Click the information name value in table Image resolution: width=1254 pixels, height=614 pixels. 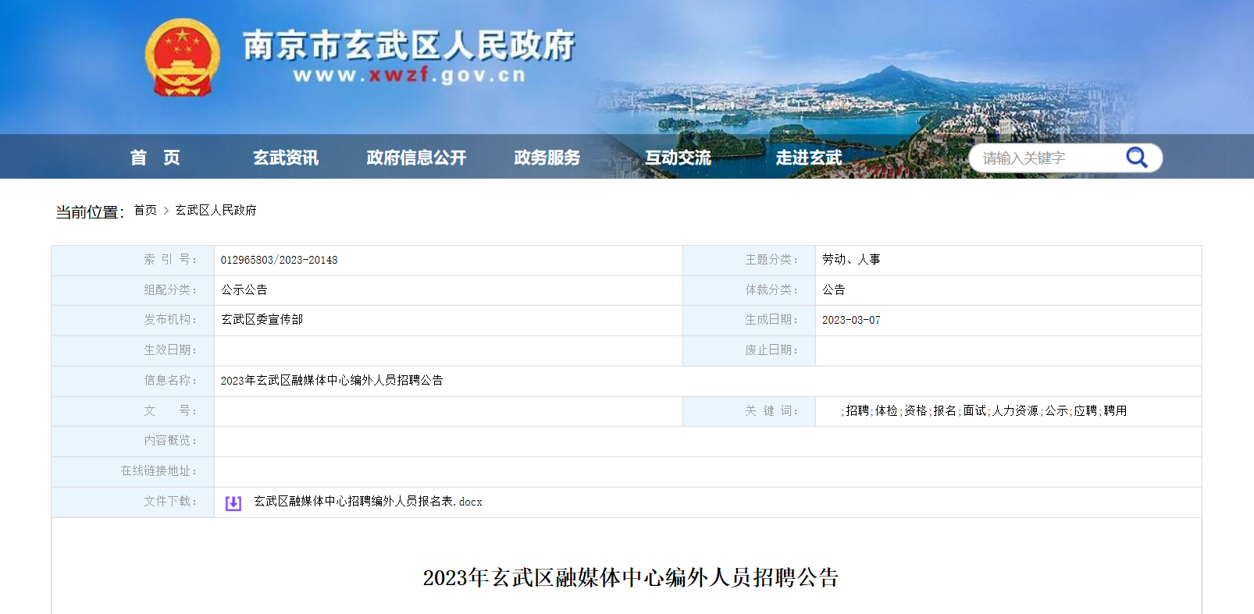point(332,381)
